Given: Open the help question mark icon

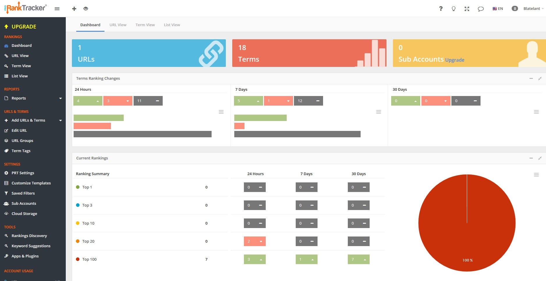Looking at the screenshot, I should [441, 9].
